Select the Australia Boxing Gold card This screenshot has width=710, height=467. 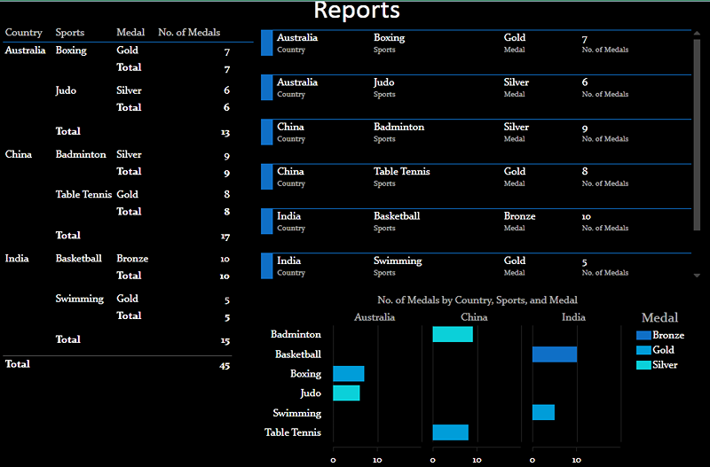tap(477, 43)
